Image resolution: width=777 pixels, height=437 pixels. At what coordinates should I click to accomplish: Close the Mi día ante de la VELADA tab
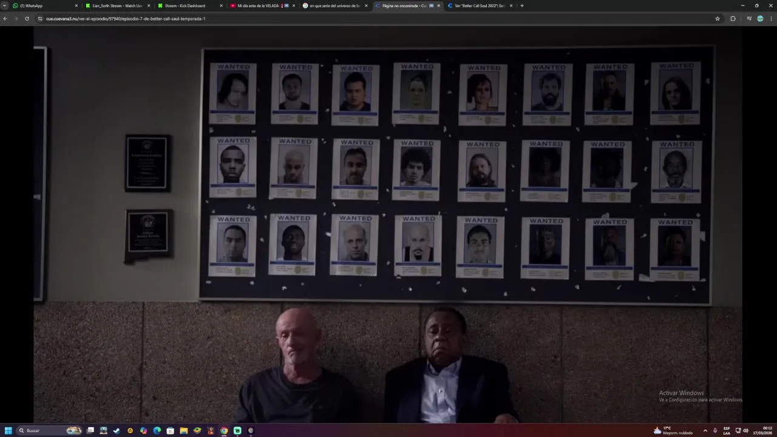294,5
